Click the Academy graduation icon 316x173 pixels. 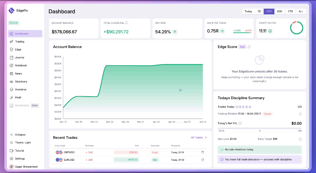(x=12, y=90)
